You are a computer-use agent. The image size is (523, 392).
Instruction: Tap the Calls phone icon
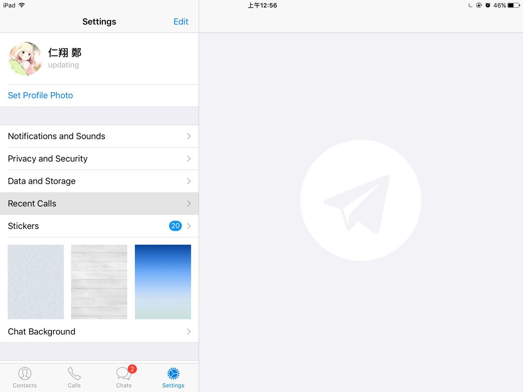(x=74, y=373)
